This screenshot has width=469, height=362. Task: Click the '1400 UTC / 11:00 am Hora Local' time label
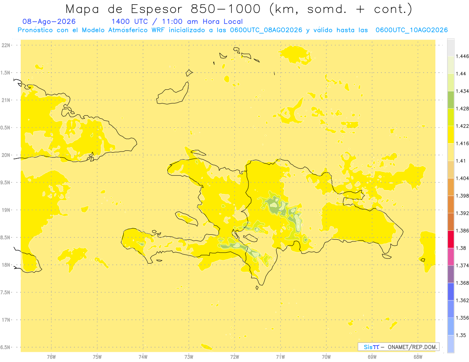pyautogui.click(x=177, y=22)
